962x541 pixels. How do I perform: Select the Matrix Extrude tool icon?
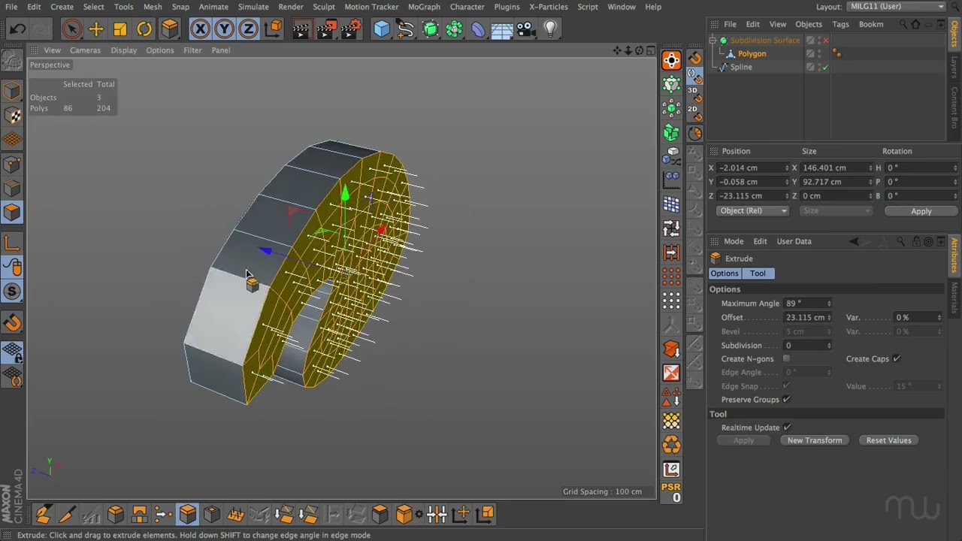235,515
